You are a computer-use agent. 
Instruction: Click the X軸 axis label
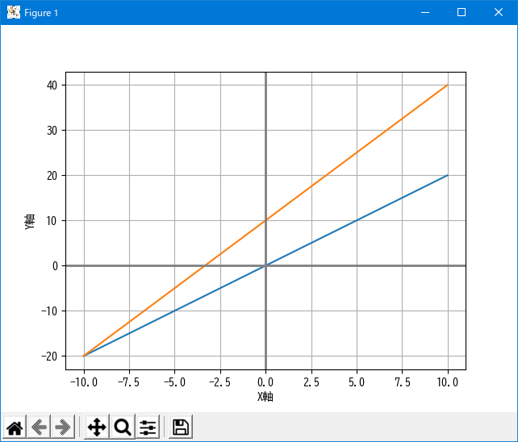tap(265, 396)
